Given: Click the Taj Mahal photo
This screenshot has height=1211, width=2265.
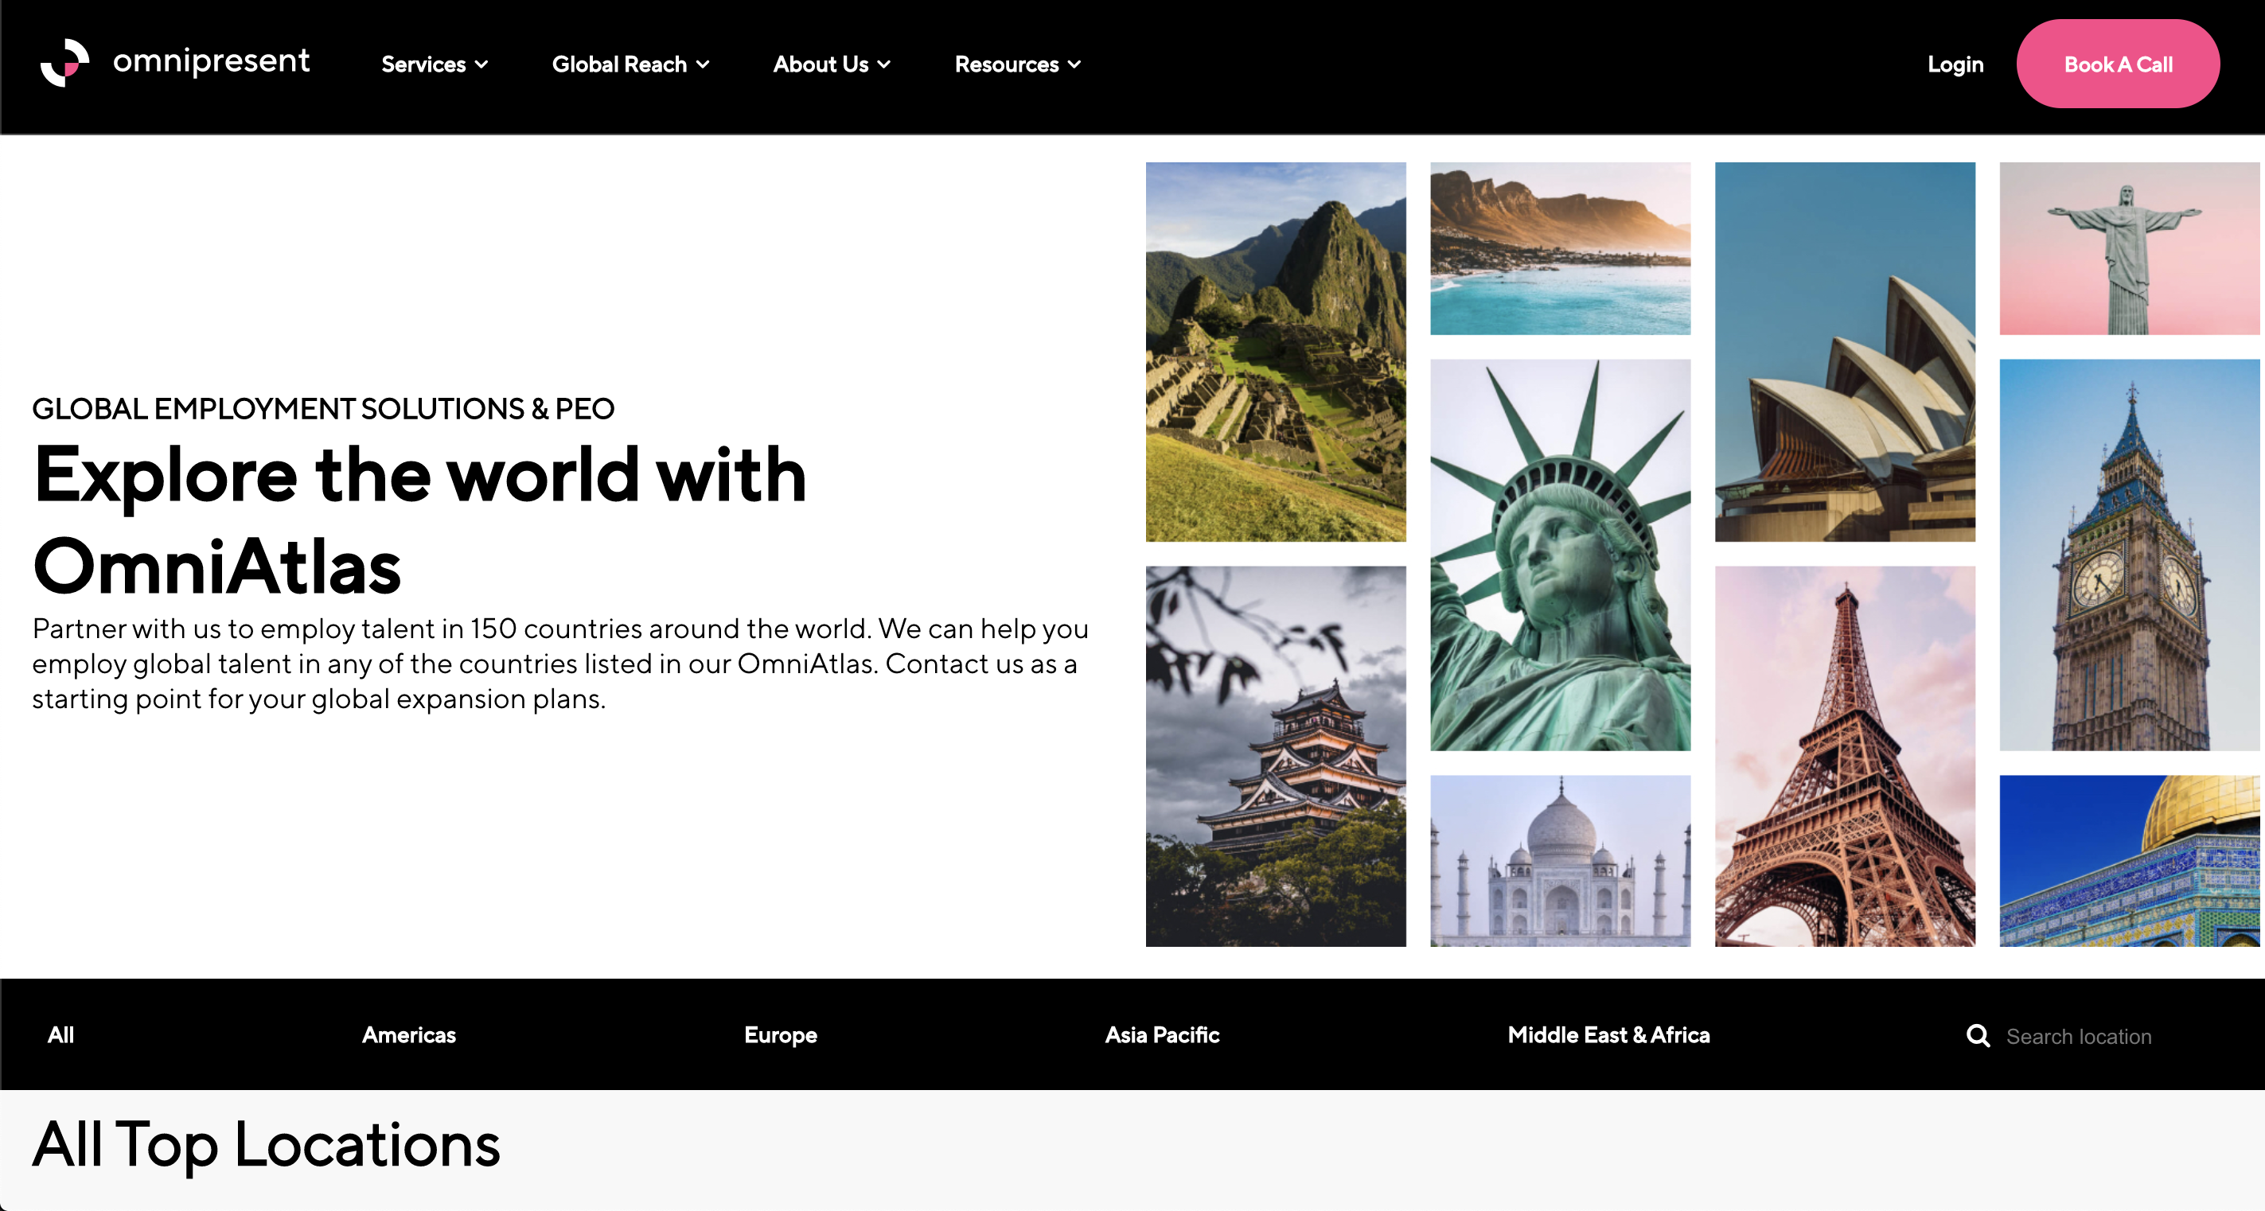Looking at the screenshot, I should pyautogui.click(x=1561, y=860).
